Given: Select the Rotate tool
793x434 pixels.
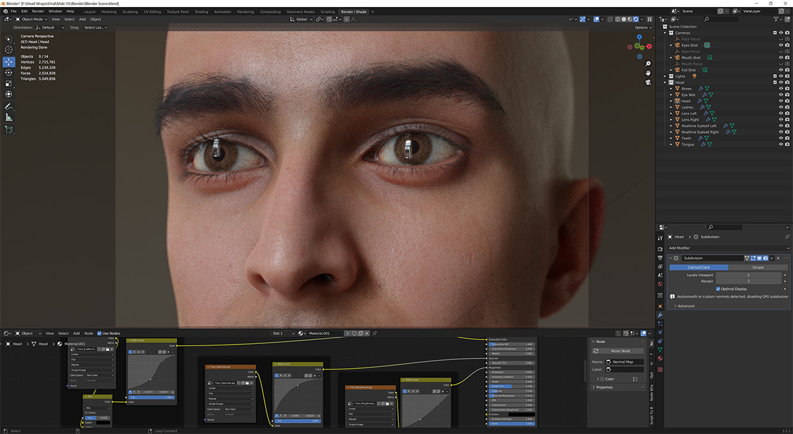Looking at the screenshot, I should [x=8, y=72].
